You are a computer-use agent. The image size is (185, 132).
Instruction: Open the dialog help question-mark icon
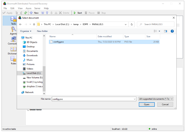[x=172, y=31]
